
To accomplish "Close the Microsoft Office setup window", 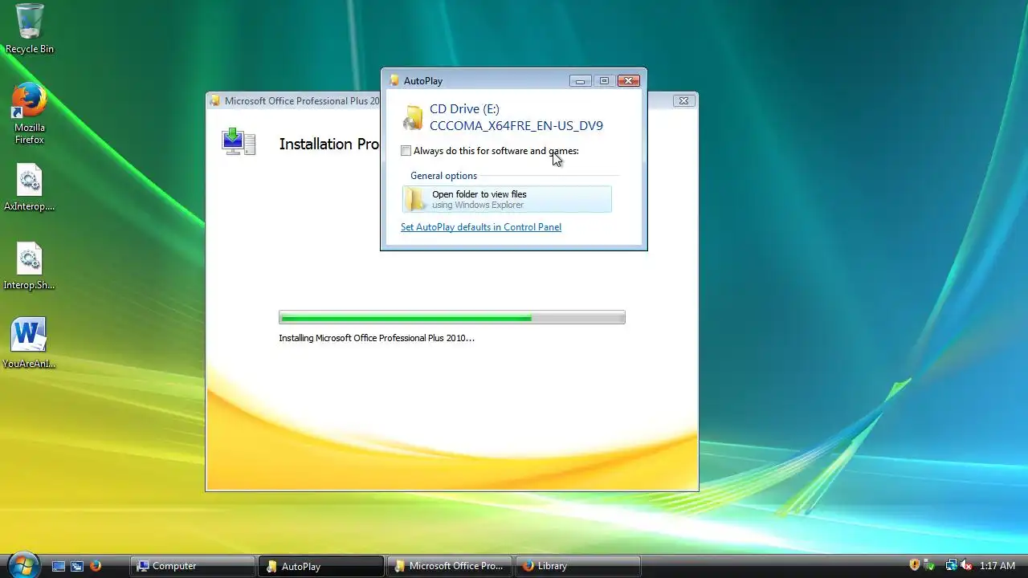I will click(x=683, y=100).
